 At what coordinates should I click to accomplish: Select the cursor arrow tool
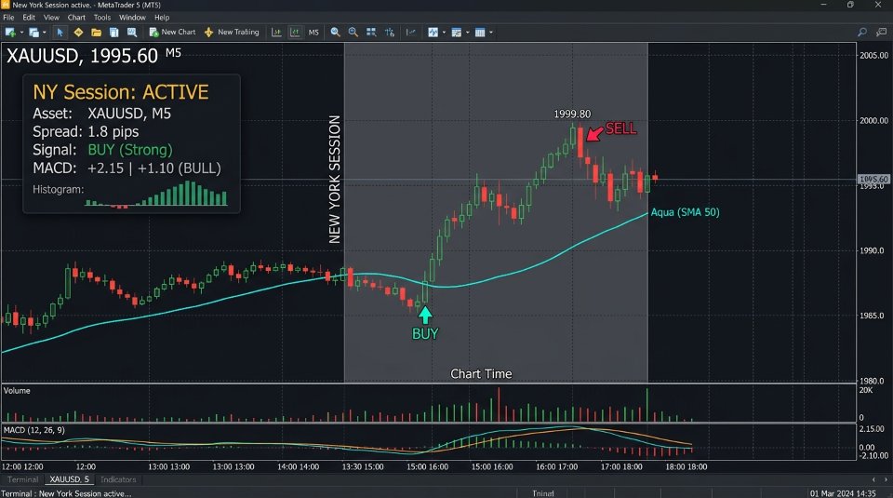pos(60,33)
